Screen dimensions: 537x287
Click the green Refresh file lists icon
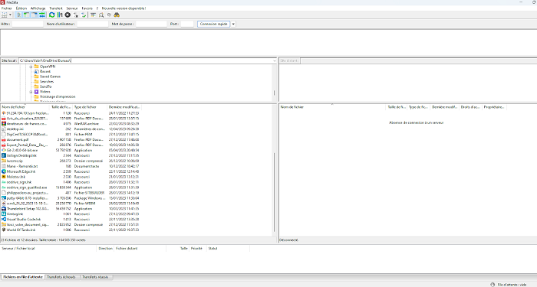(x=51, y=15)
